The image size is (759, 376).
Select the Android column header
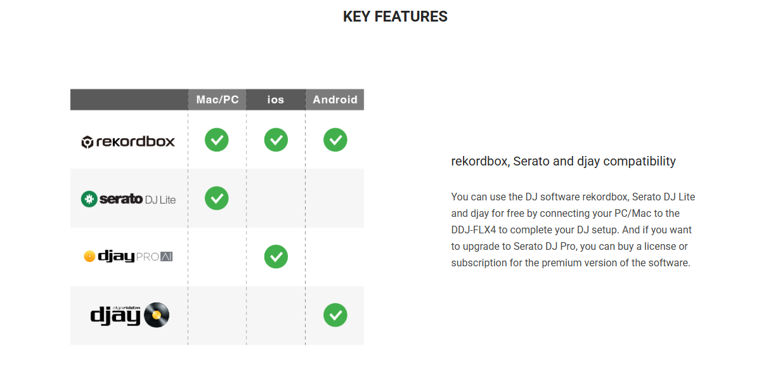(335, 100)
